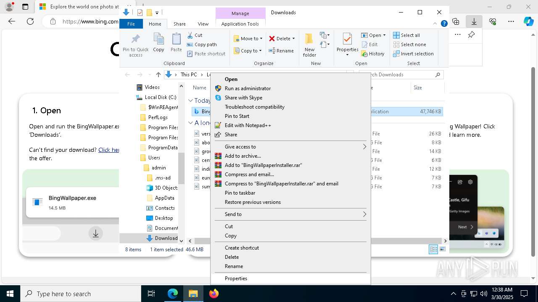Click Copy path in Clipboard group
538x302 pixels.
202,44
